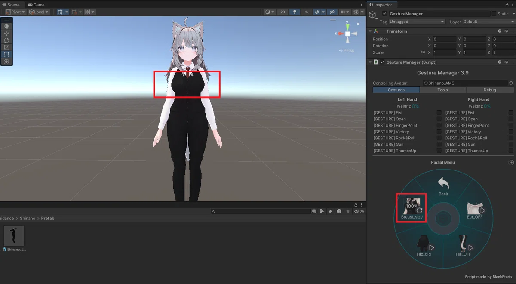The height and width of the screenshot is (284, 516).
Task: Disable Gesture Manager Script checkbox
Action: [382, 62]
